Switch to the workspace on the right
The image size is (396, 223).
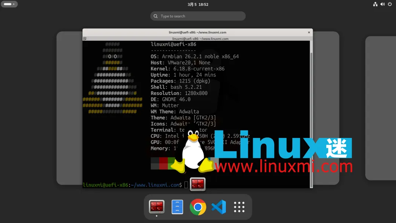(381, 108)
